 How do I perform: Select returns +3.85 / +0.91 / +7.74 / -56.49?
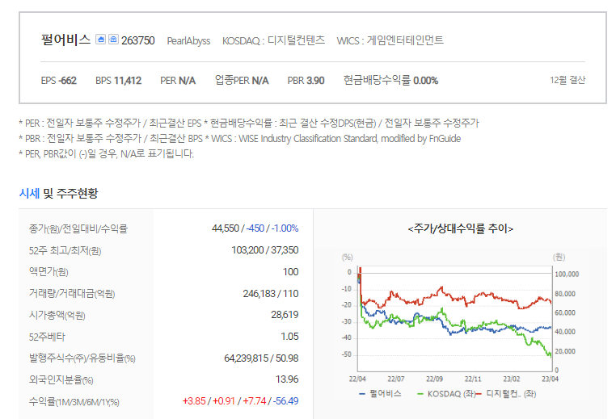click(240, 401)
